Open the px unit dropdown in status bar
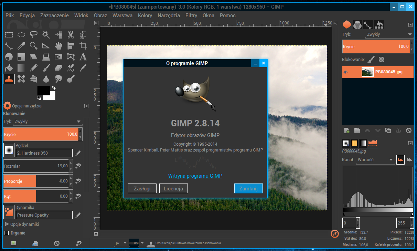This screenshot has width=417, height=251. (121, 243)
